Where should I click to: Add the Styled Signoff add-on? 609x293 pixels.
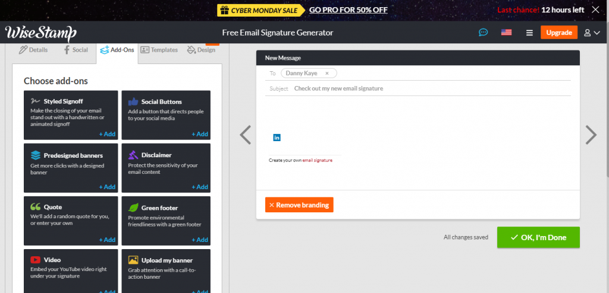[x=107, y=133]
